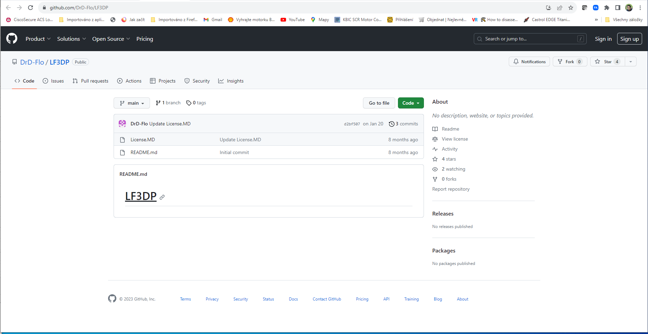Open the Actions tab
The height and width of the screenshot is (334, 648).
(x=129, y=81)
